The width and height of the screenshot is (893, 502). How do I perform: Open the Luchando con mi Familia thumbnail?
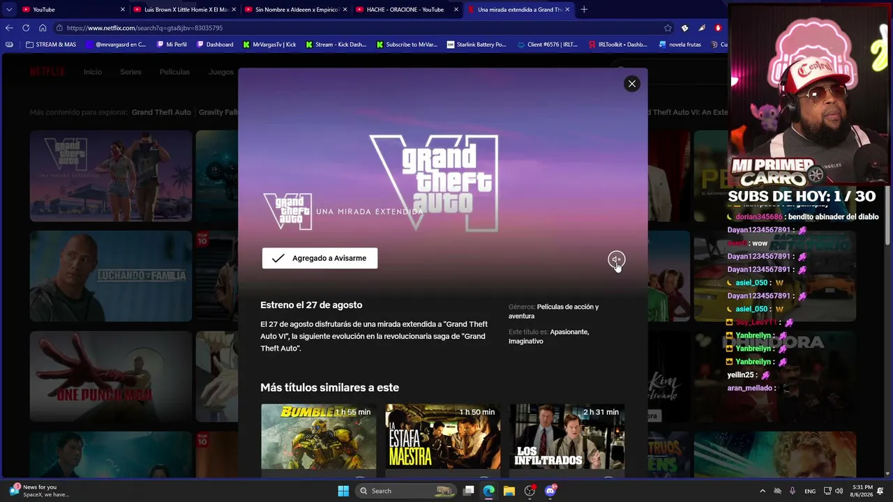[110, 276]
